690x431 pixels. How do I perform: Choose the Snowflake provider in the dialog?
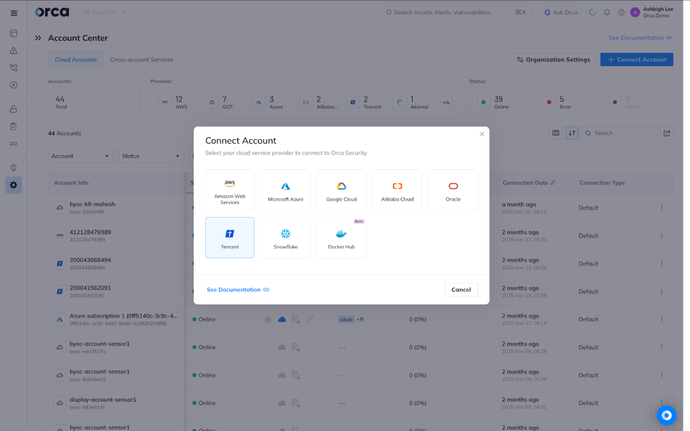[286, 237]
